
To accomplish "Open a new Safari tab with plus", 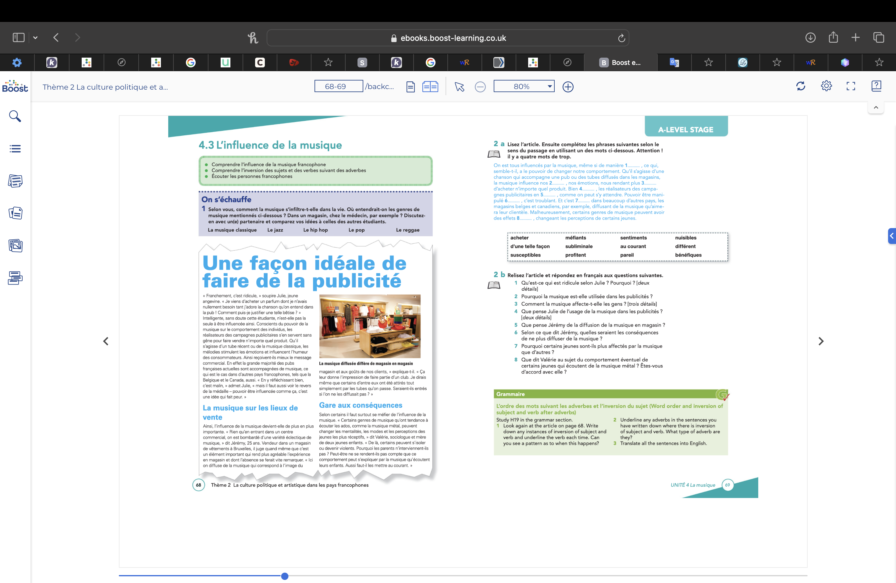I will click(x=855, y=37).
